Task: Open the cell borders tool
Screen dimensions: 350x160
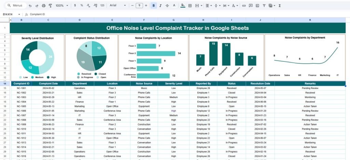Action: (190, 5)
